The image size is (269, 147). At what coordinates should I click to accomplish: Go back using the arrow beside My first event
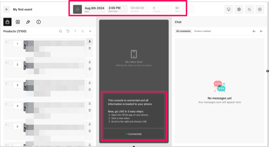[x=7, y=10]
